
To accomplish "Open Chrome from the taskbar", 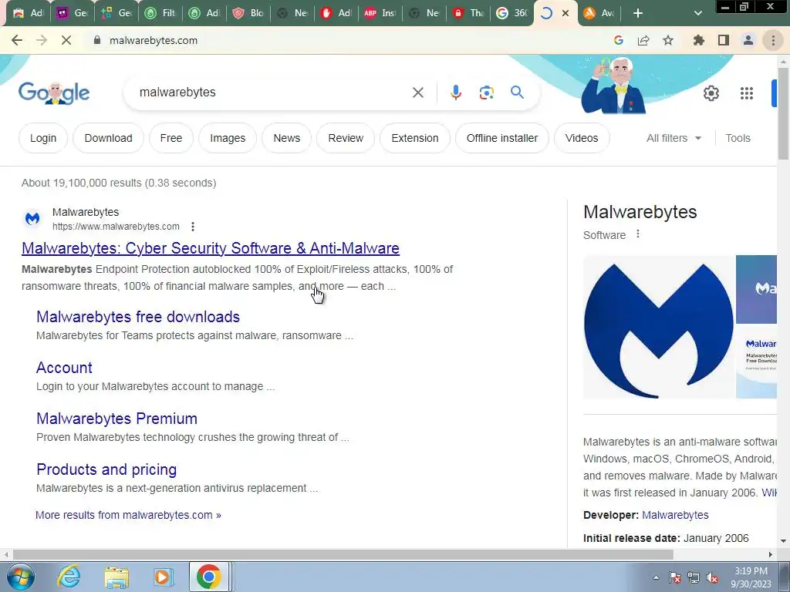I will pos(209,577).
